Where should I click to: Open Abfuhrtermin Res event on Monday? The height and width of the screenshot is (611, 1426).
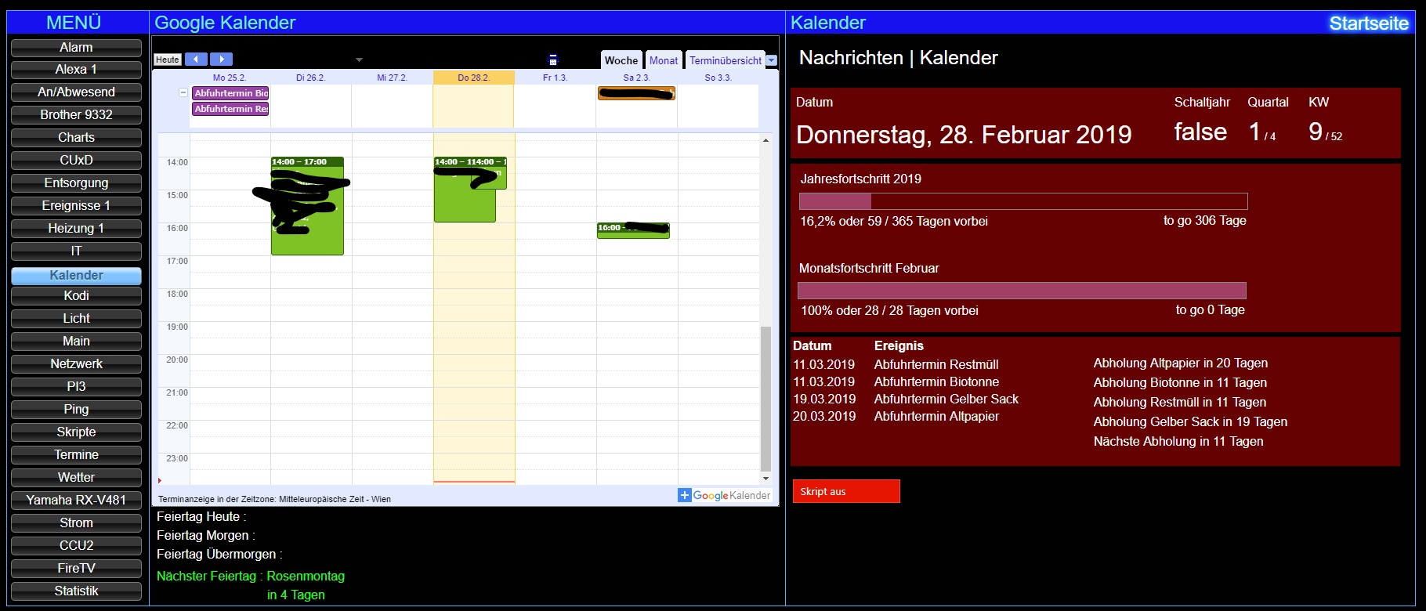230,109
